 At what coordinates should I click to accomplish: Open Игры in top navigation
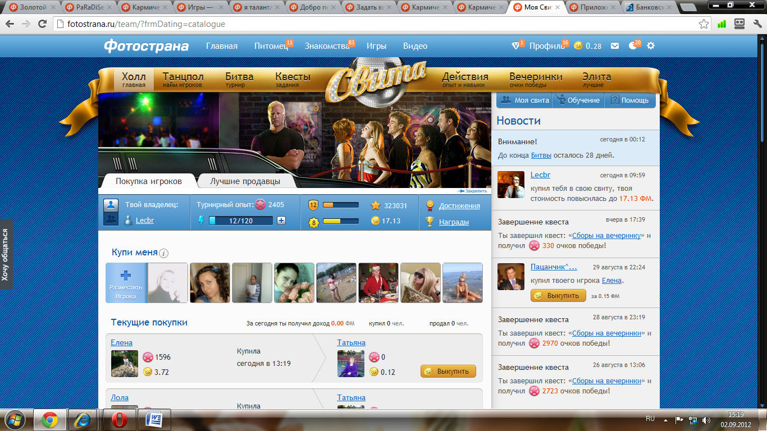(376, 46)
